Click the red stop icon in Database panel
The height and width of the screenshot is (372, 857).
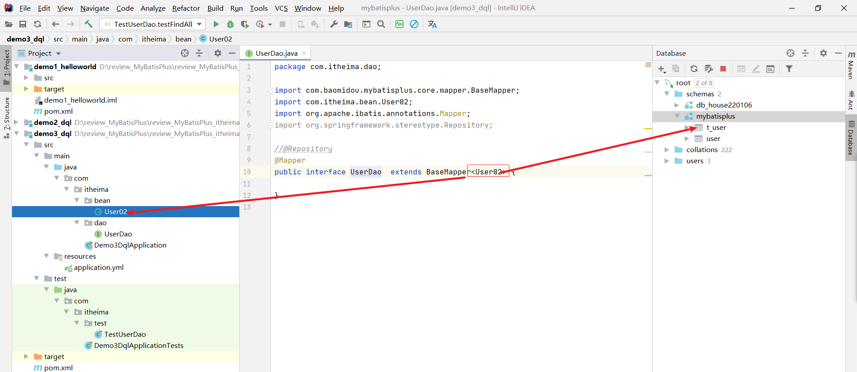(x=723, y=69)
